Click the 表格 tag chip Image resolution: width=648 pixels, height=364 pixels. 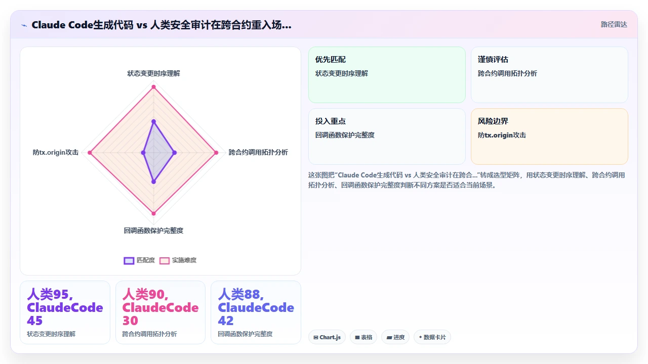363,337
